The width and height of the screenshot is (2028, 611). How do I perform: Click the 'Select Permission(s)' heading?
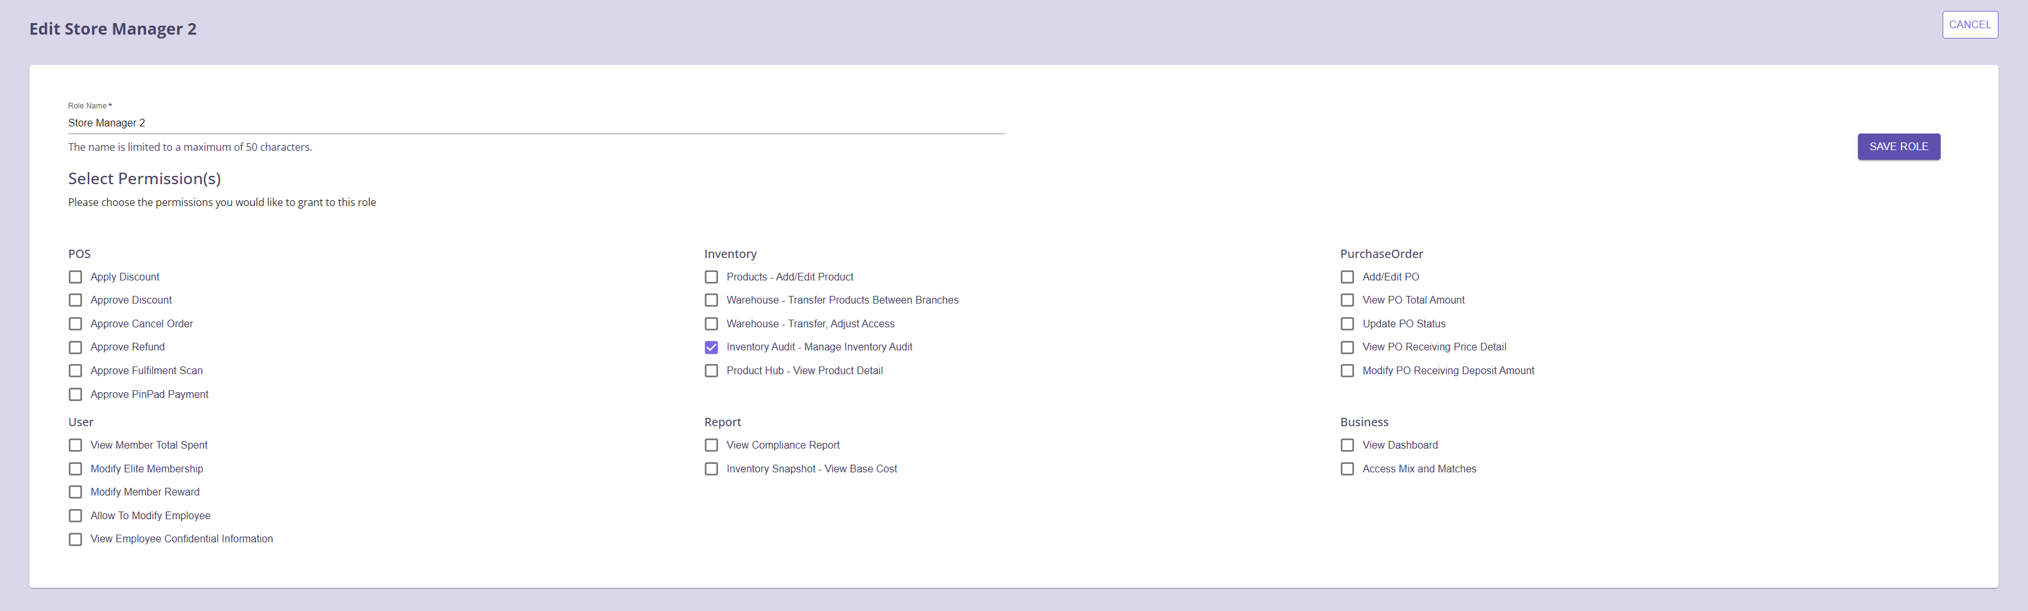point(145,178)
